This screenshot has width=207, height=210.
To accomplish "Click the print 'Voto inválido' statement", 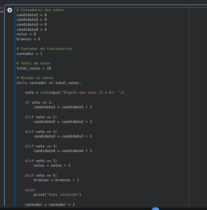I will (x=58, y=195).
